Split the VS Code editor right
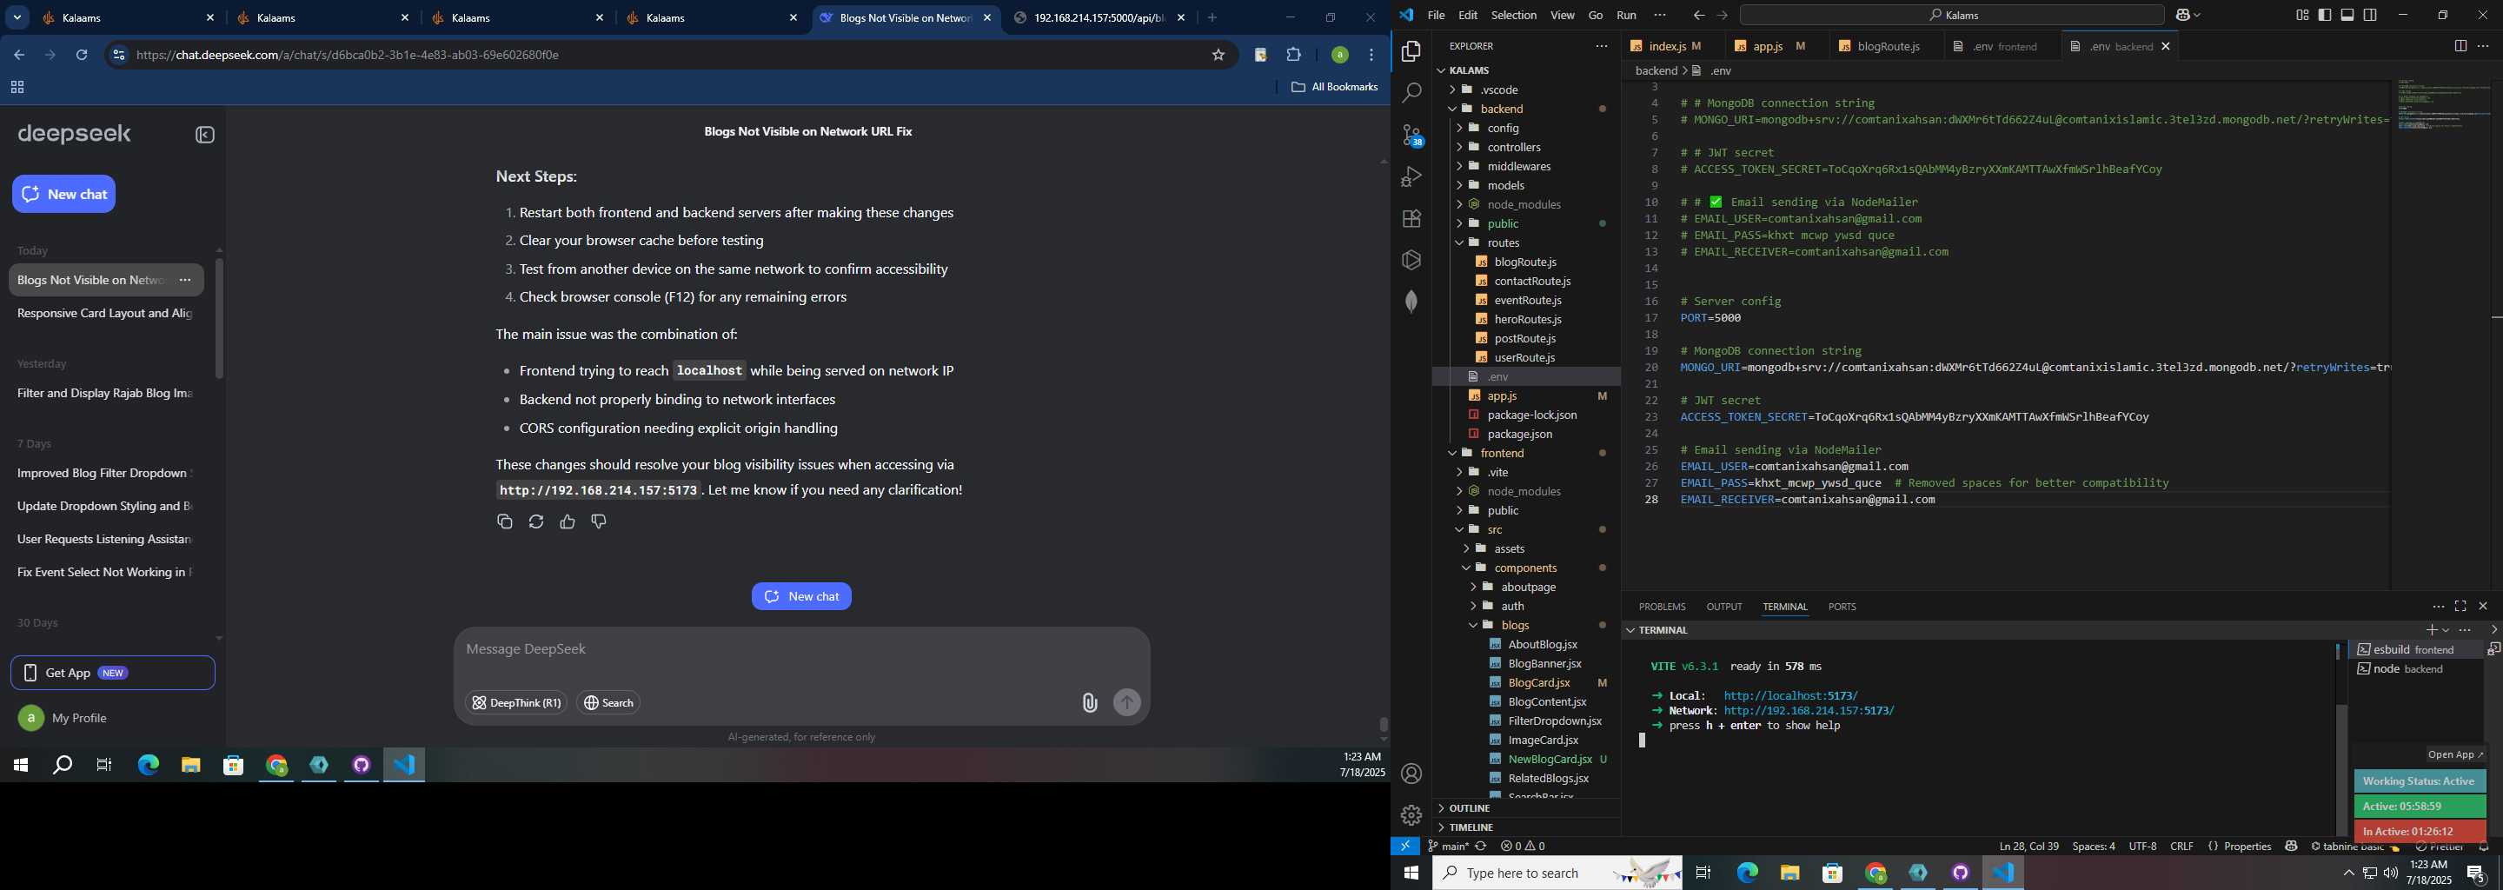Viewport: 2503px width, 890px height. click(2460, 46)
